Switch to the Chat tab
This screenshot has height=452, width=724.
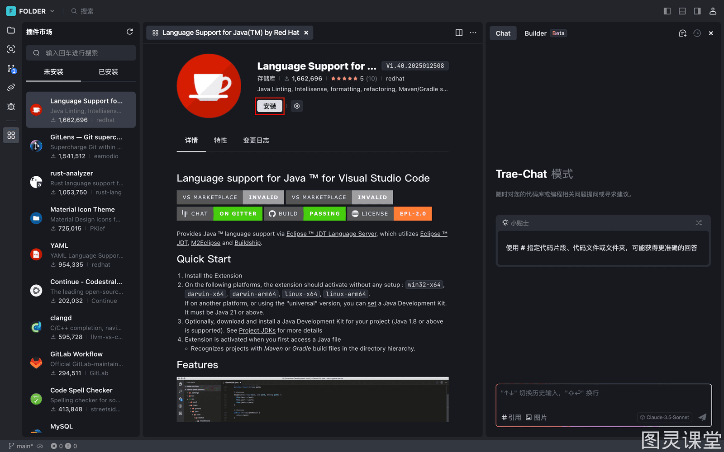click(503, 33)
